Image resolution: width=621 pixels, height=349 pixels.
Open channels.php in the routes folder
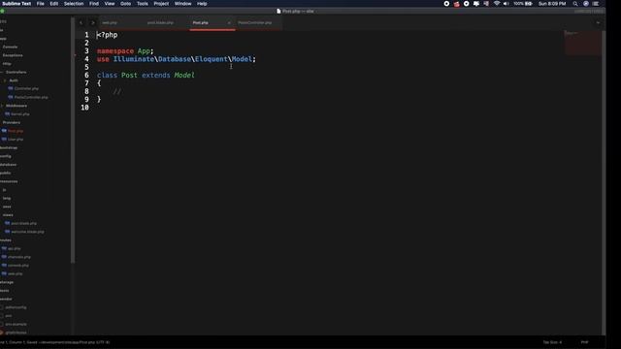click(x=19, y=257)
